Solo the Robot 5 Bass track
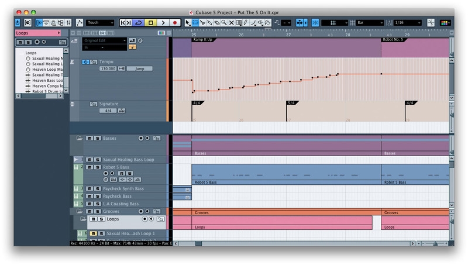Viewport: 468px width, 265px height. click(97, 167)
